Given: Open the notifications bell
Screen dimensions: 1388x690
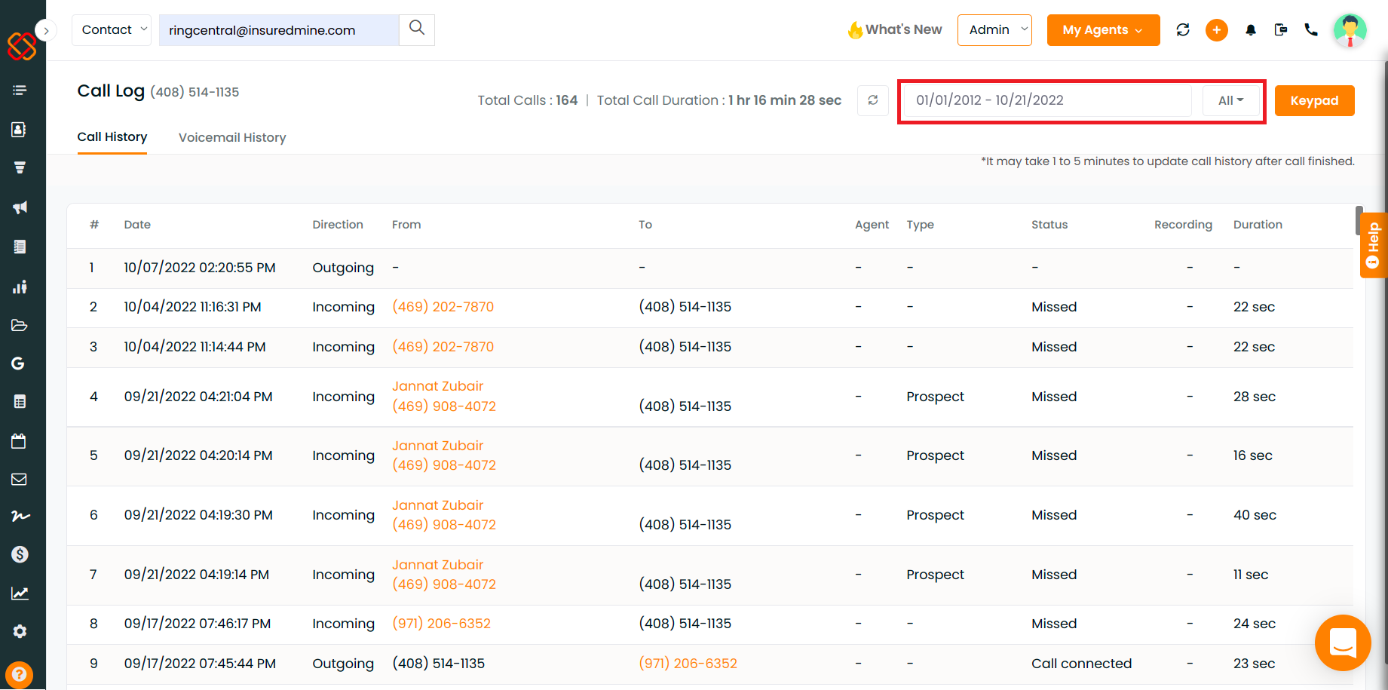Looking at the screenshot, I should (1251, 30).
